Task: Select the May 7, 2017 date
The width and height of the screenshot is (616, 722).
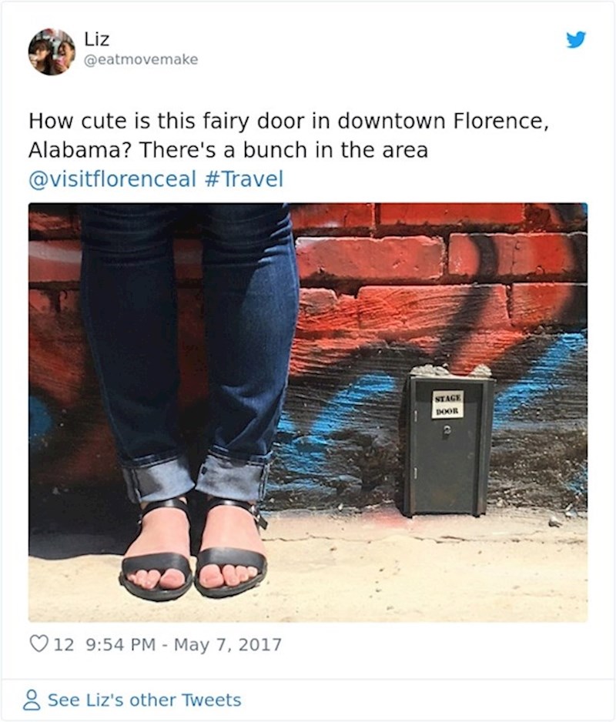Action: tap(228, 644)
